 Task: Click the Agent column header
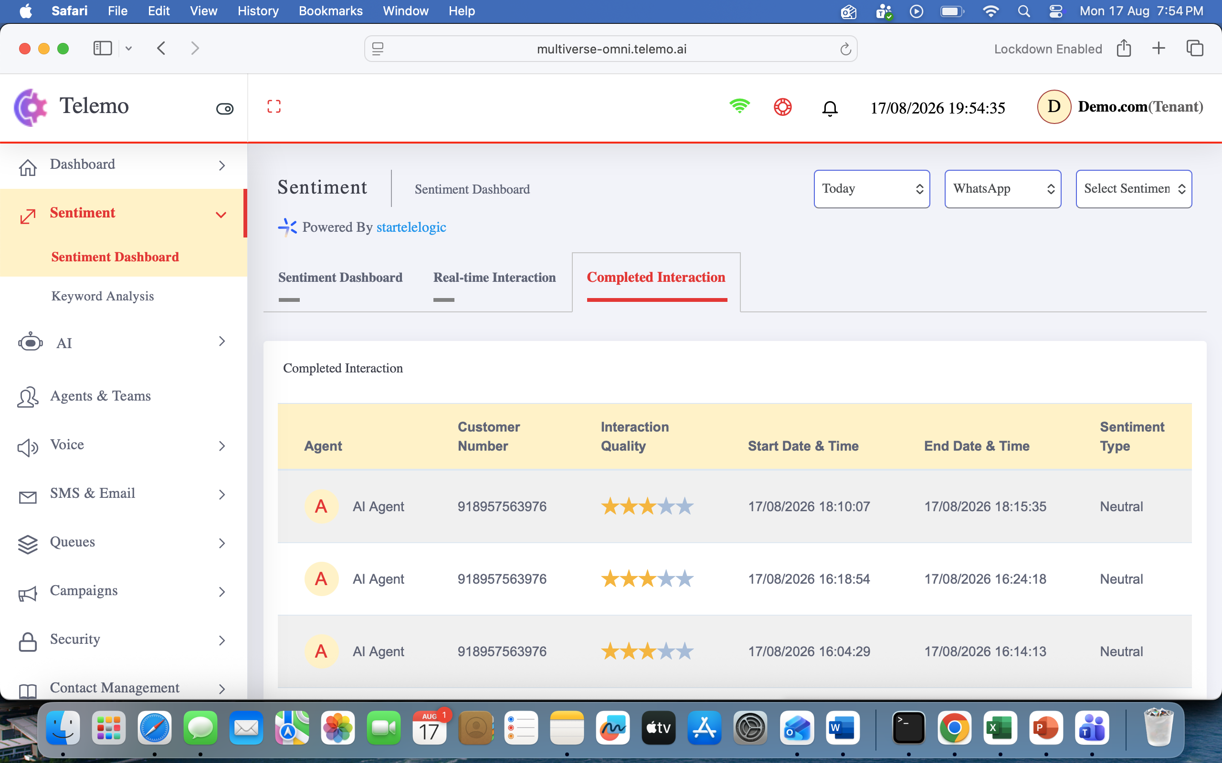(x=323, y=446)
